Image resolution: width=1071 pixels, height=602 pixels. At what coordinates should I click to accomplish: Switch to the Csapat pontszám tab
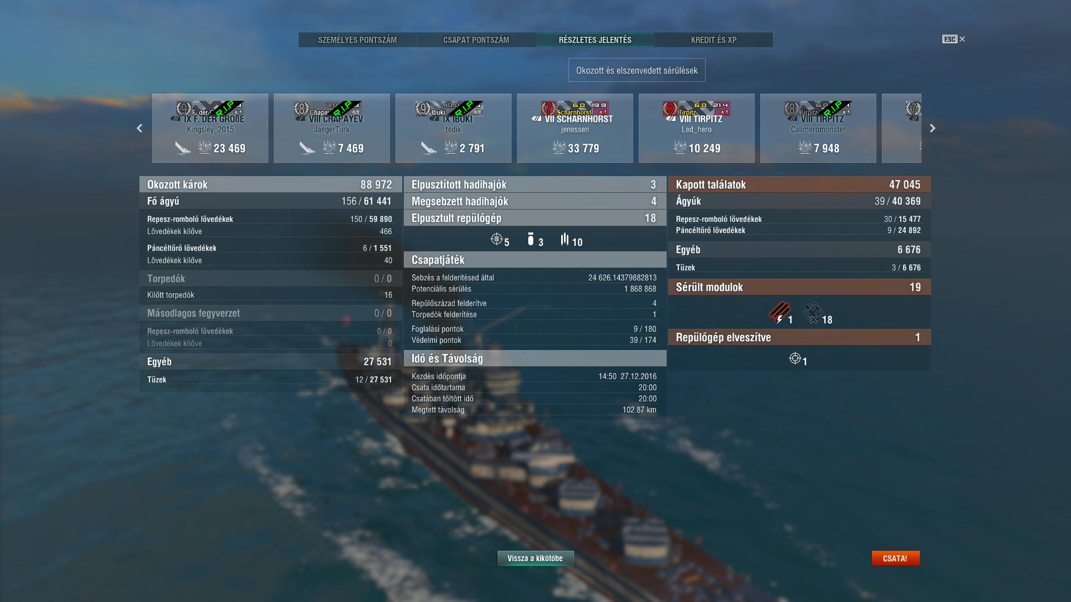476,40
